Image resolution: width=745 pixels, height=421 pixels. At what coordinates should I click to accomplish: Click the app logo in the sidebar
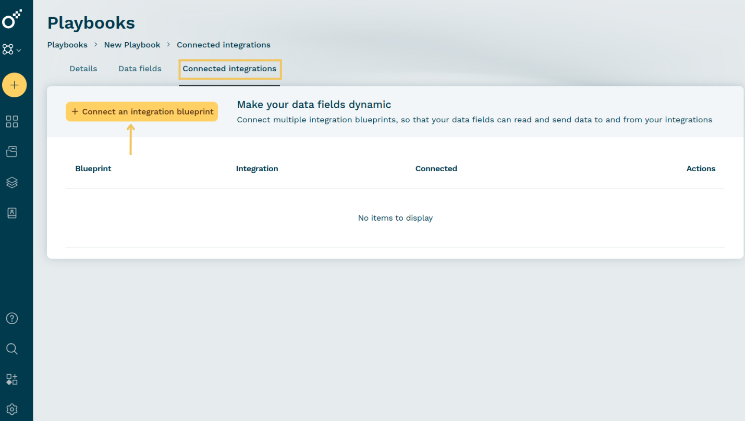[x=12, y=19]
